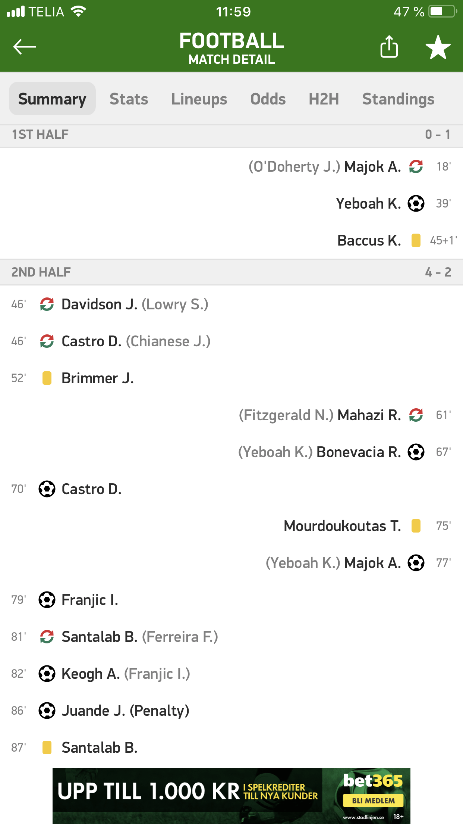Image resolution: width=463 pixels, height=824 pixels.
Task: Tap the goal icon at Castro D. 70'
Action: pos(47,489)
